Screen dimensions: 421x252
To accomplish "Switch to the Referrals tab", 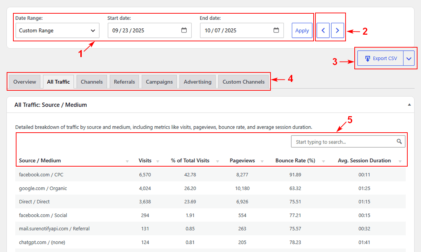I will [125, 82].
